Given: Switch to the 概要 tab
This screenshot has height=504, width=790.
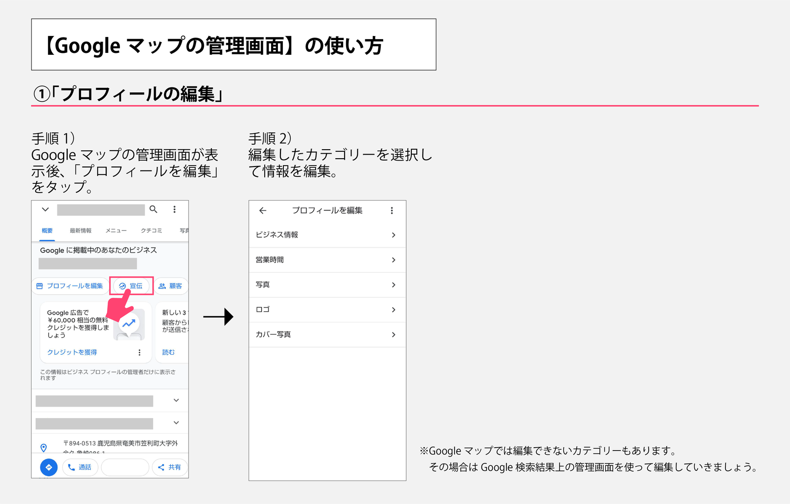Looking at the screenshot, I should click(47, 231).
